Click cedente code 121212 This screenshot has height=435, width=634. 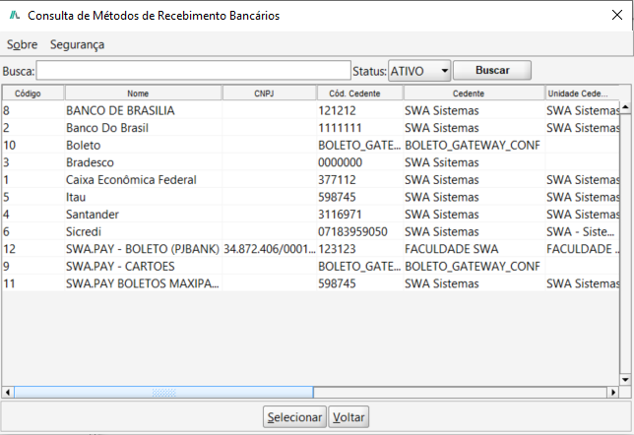pos(337,110)
